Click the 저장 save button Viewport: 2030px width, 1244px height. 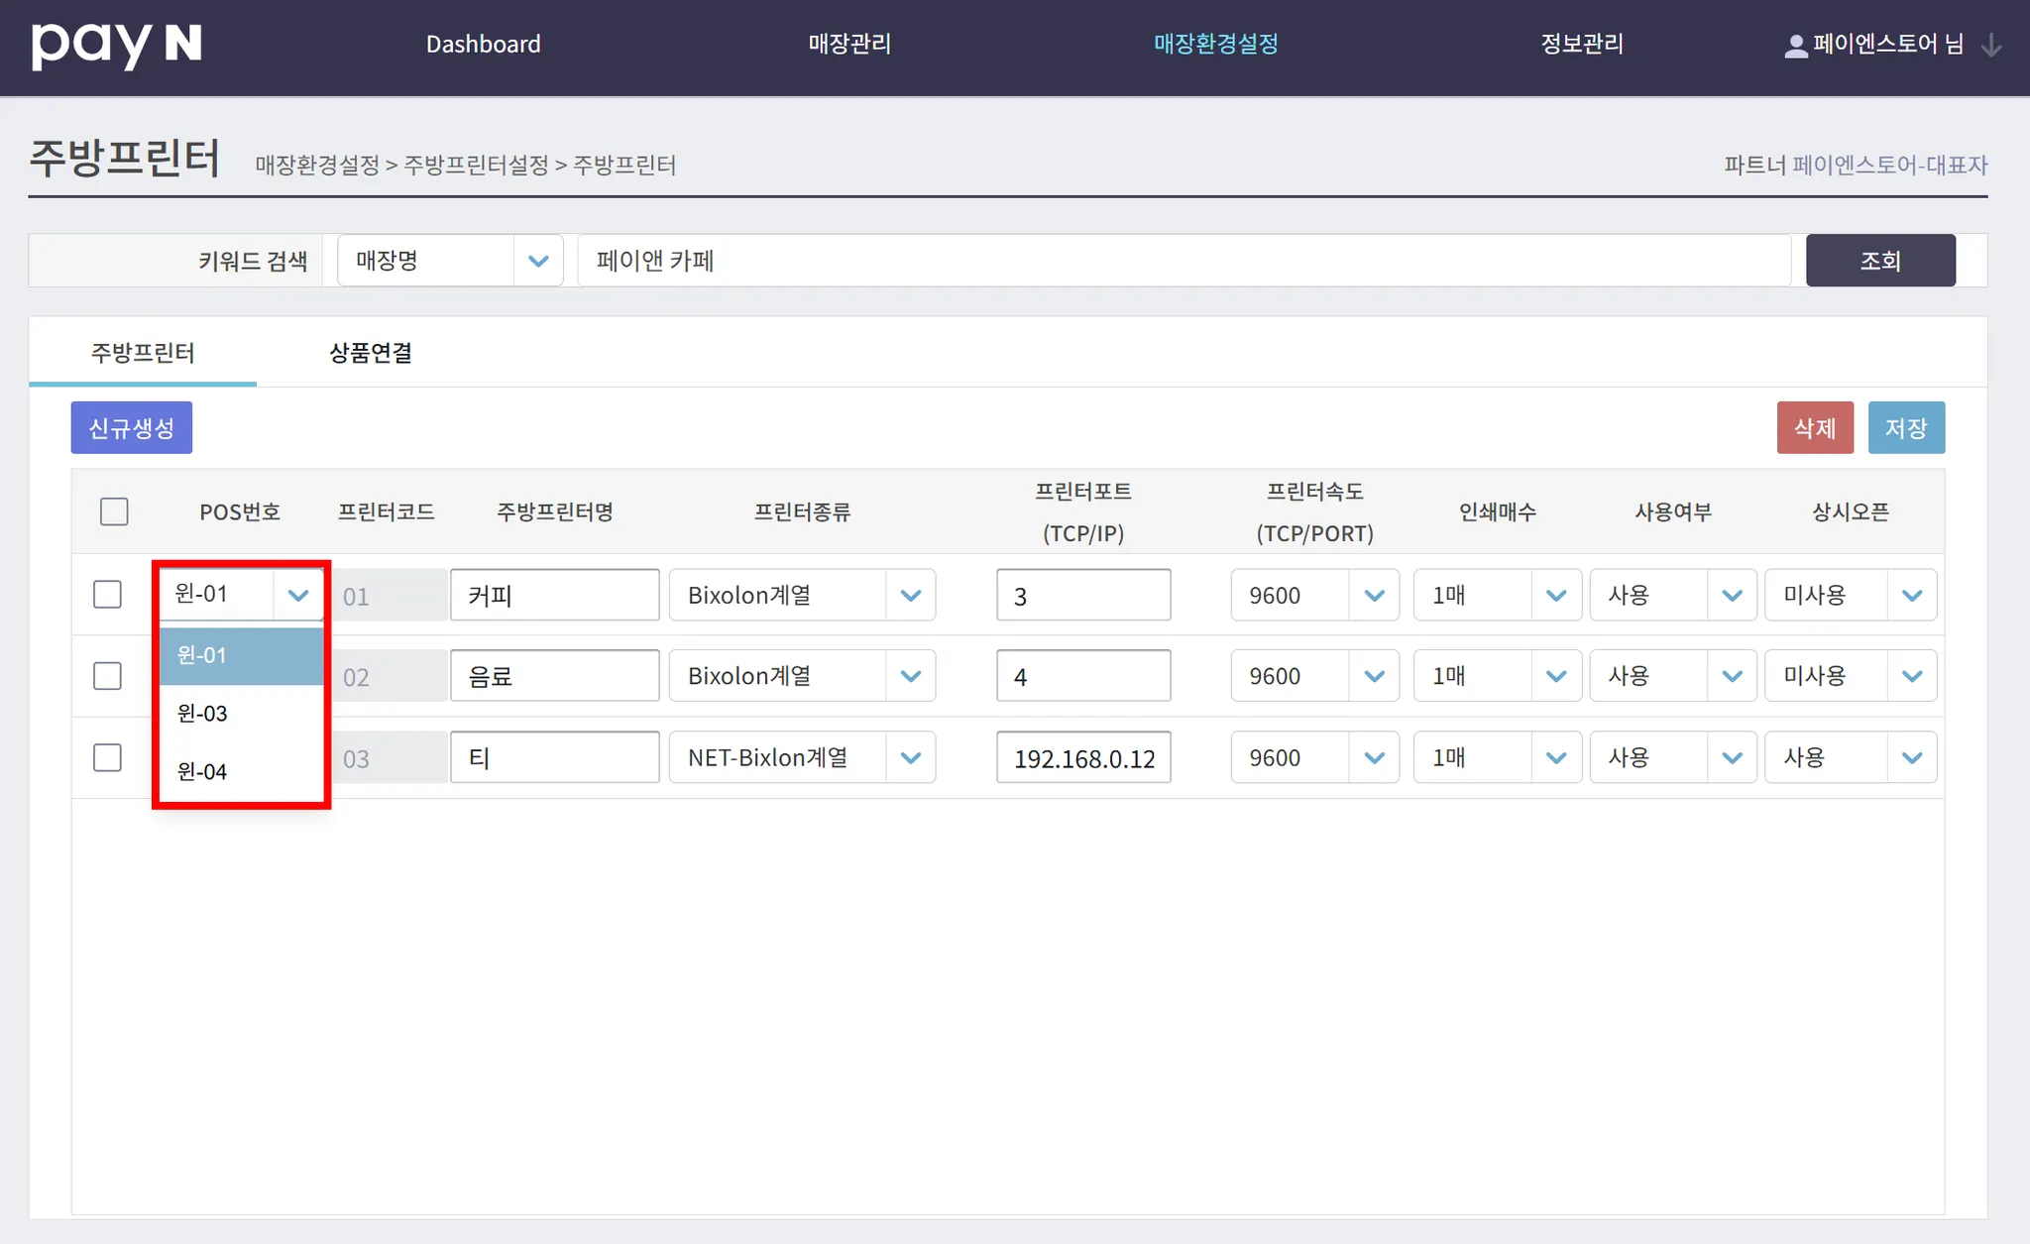coord(1905,428)
